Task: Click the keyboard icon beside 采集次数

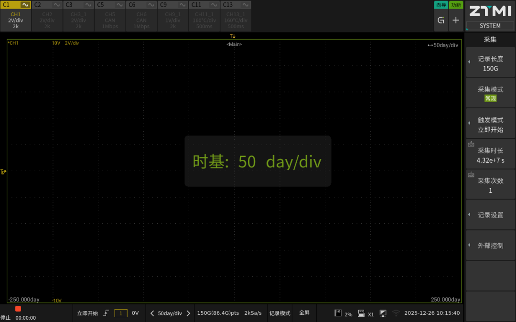Action: 471,175
